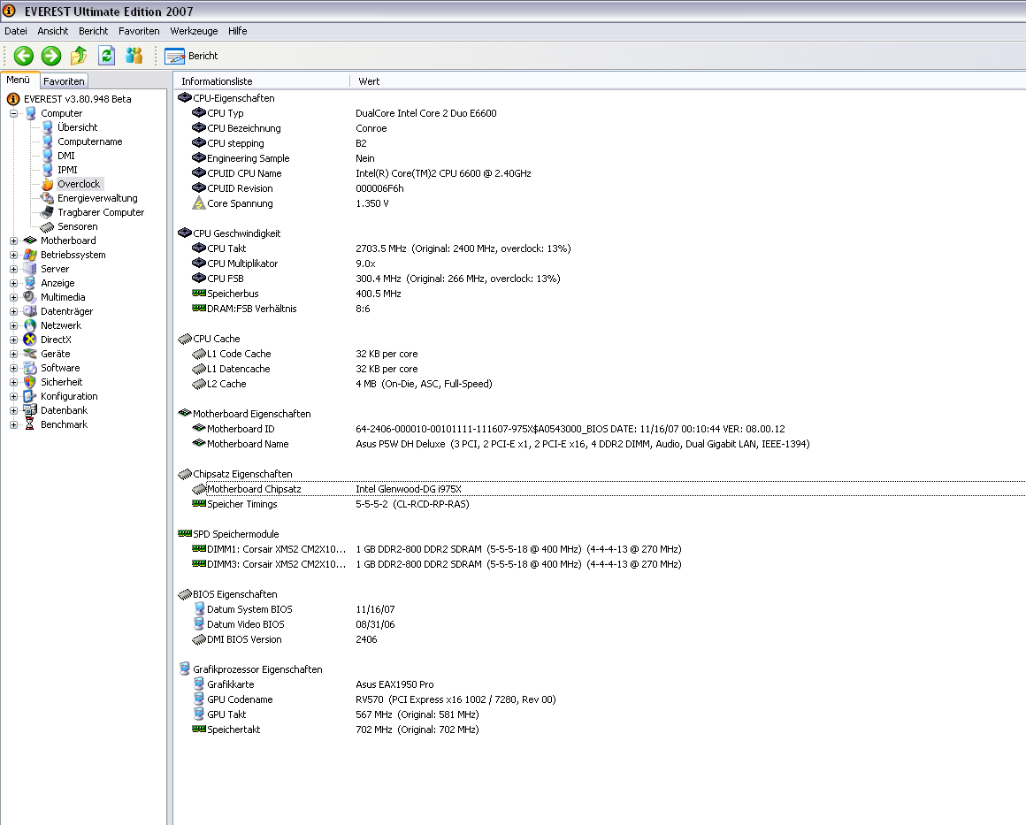This screenshot has width=1026, height=825.
Task: Open the Ansicht menu
Action: pos(53,31)
